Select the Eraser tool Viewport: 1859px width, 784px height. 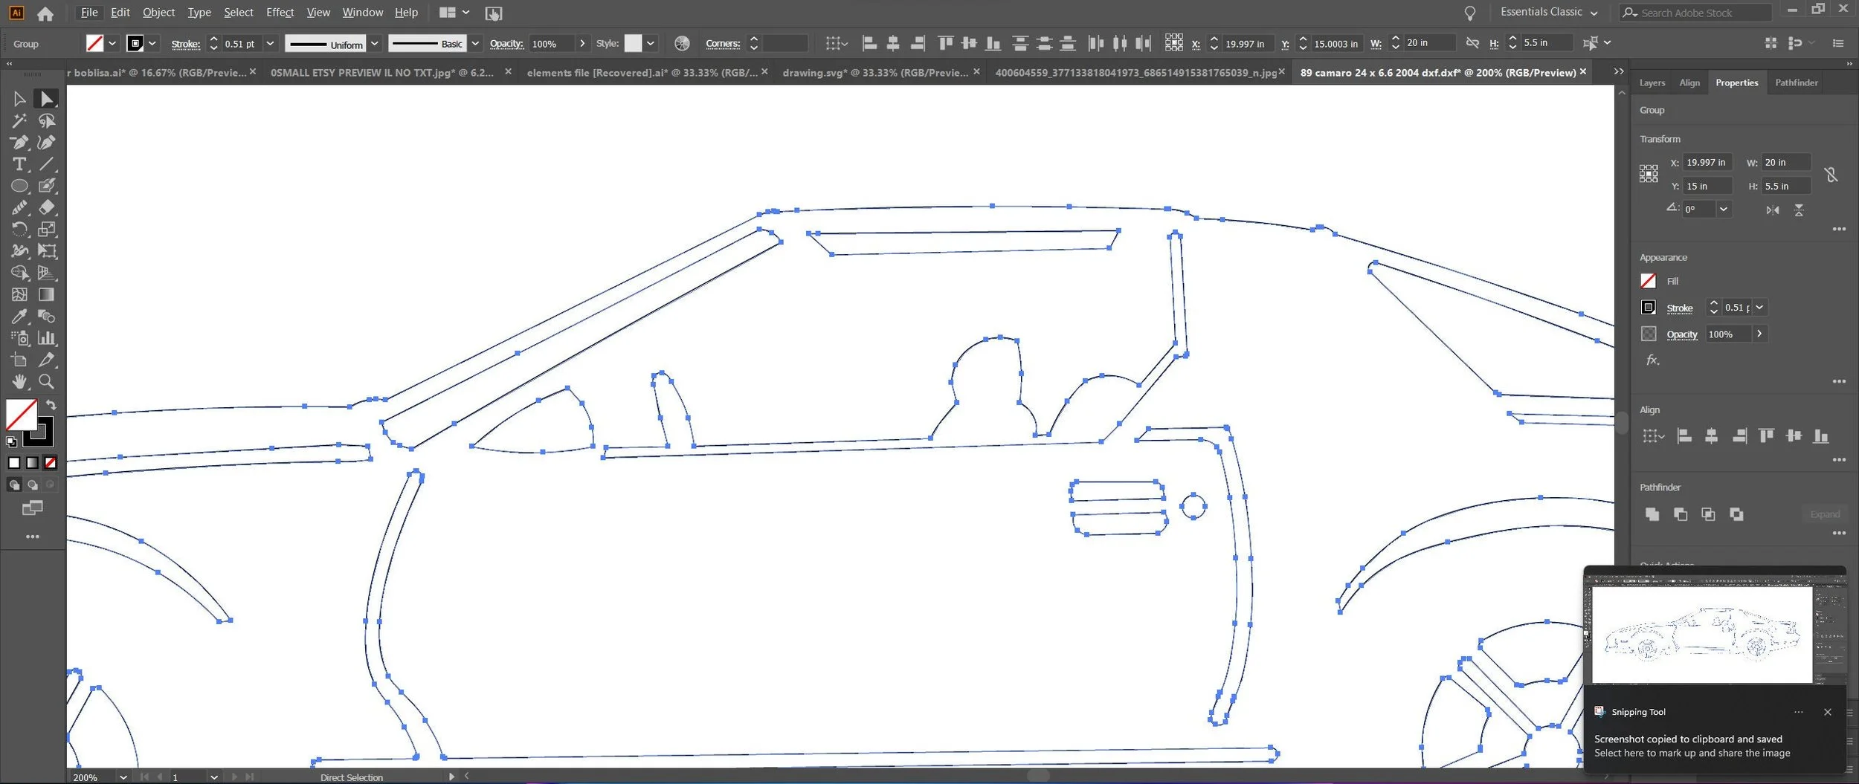click(x=46, y=207)
